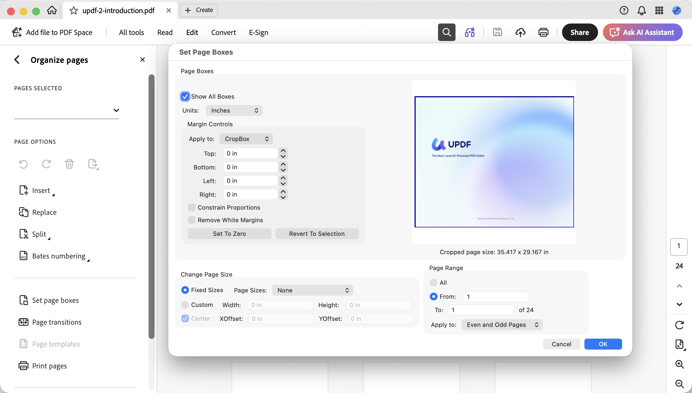Click the Search icon
Viewport: 692px width, 393px height.
447,32
